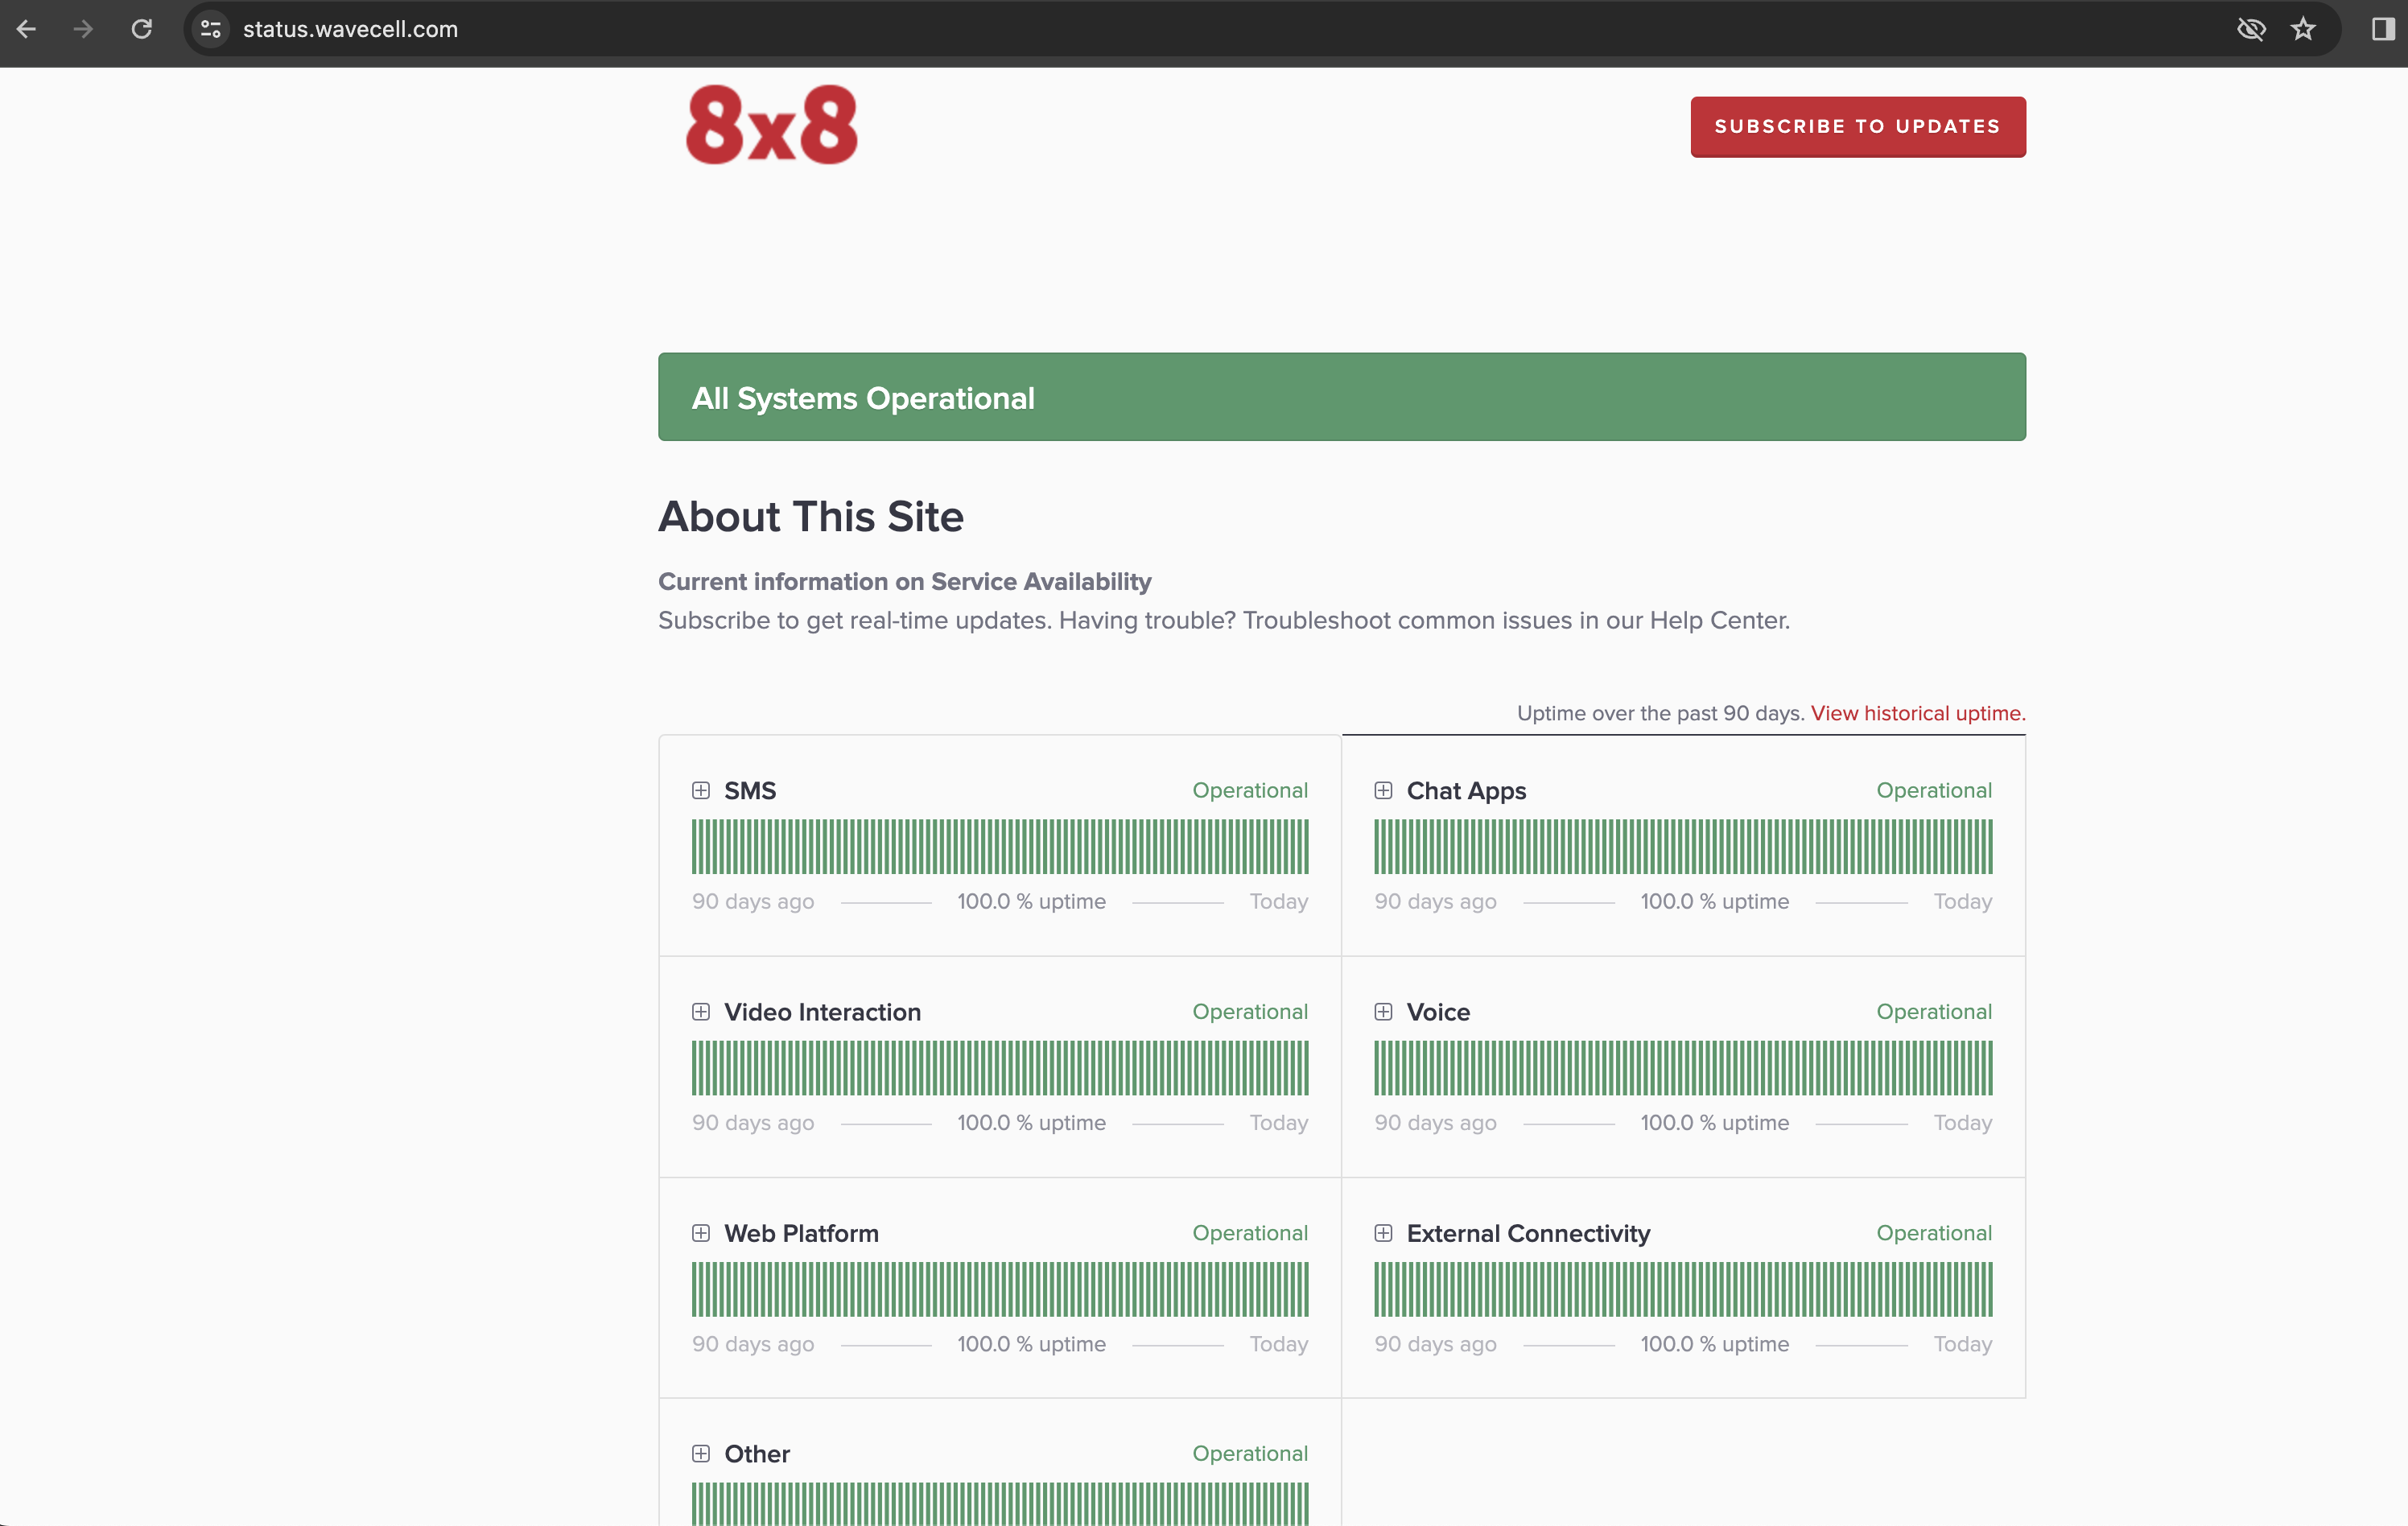This screenshot has height=1526, width=2408.
Task: Expand the SMS component group
Action: pyautogui.click(x=701, y=790)
